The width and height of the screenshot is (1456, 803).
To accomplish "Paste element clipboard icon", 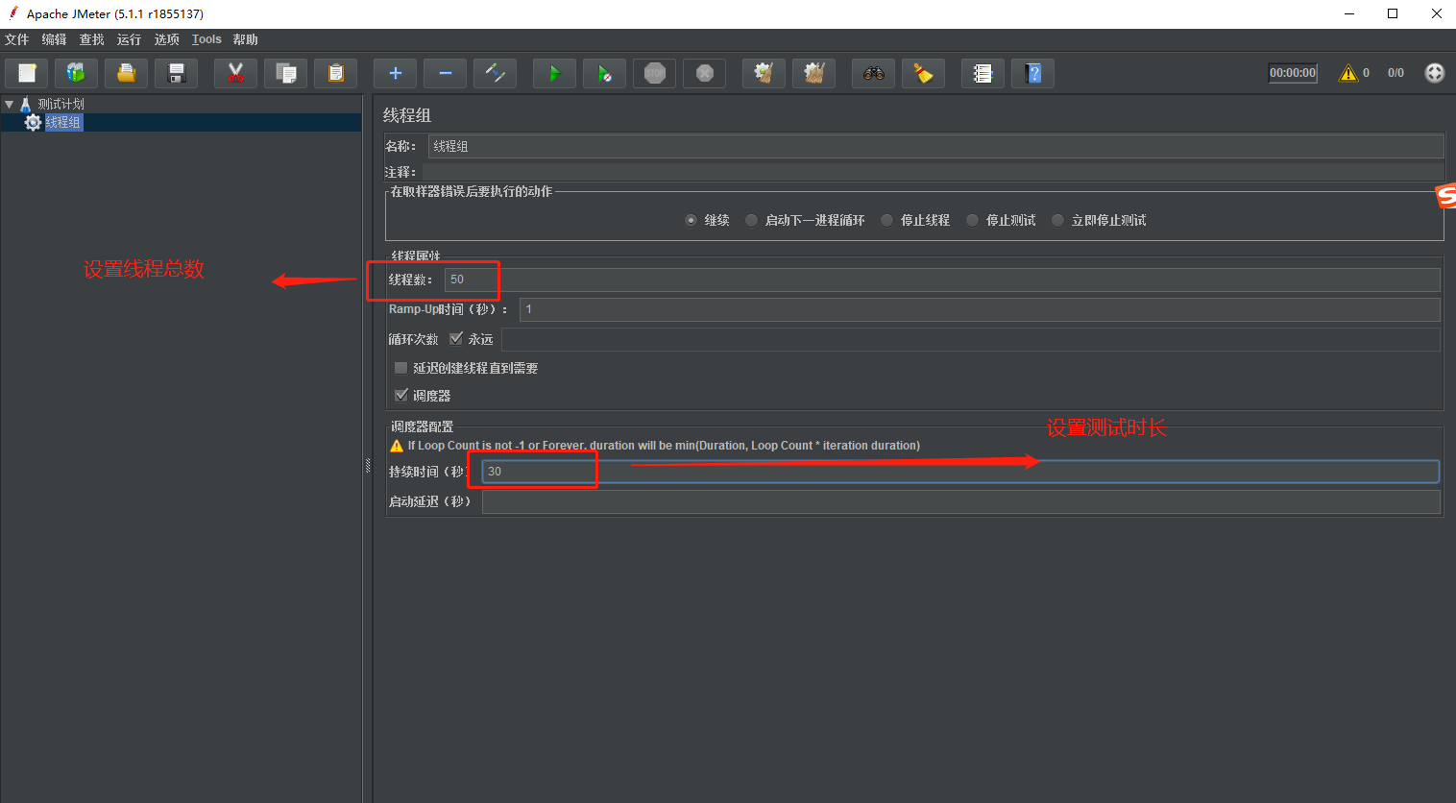I will tap(335, 73).
